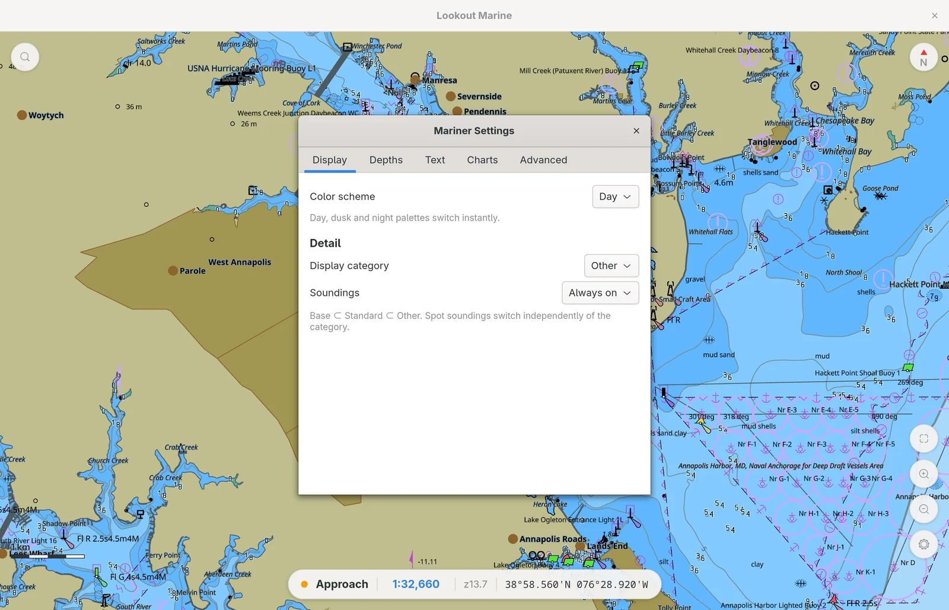Click the Nr G-1 anchorage berth symbol
The height and width of the screenshot is (610, 949).
click(x=763, y=483)
